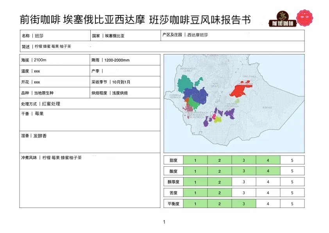Click the DIRE DAWA map label
This screenshot has width=329, height=233.
click(249, 76)
